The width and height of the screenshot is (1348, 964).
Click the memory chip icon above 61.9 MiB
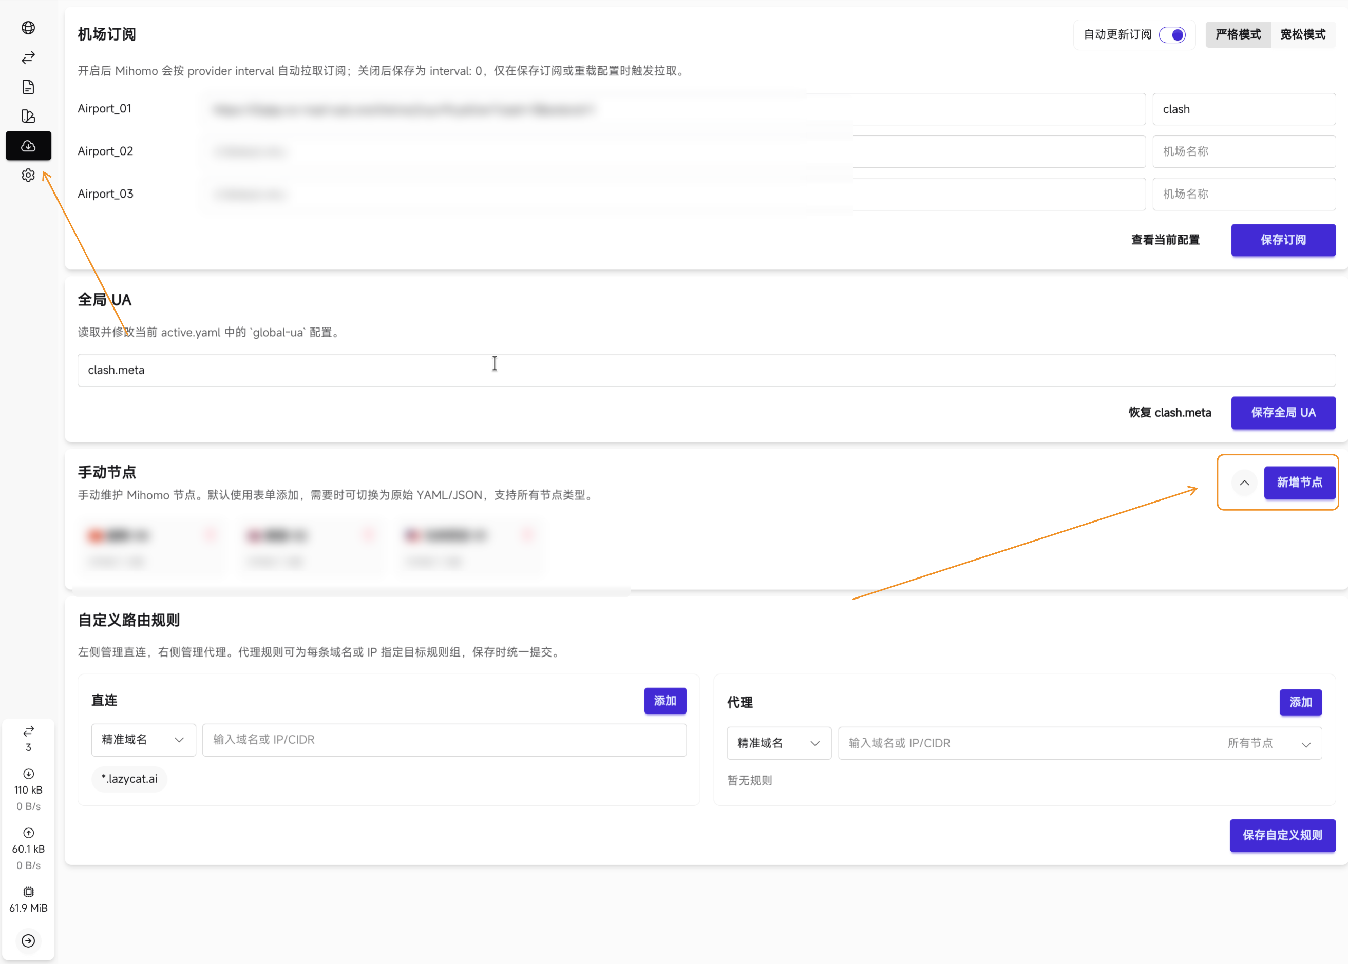click(x=28, y=892)
